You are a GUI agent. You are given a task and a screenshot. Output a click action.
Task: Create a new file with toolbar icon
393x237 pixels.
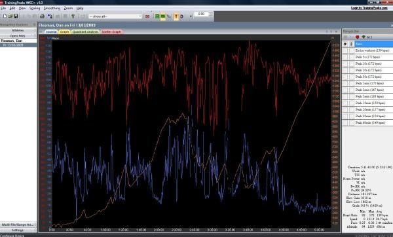click(5, 16)
